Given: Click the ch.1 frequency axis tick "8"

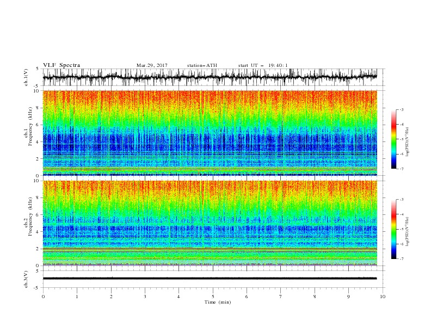Looking at the screenshot, I should pos(38,108).
